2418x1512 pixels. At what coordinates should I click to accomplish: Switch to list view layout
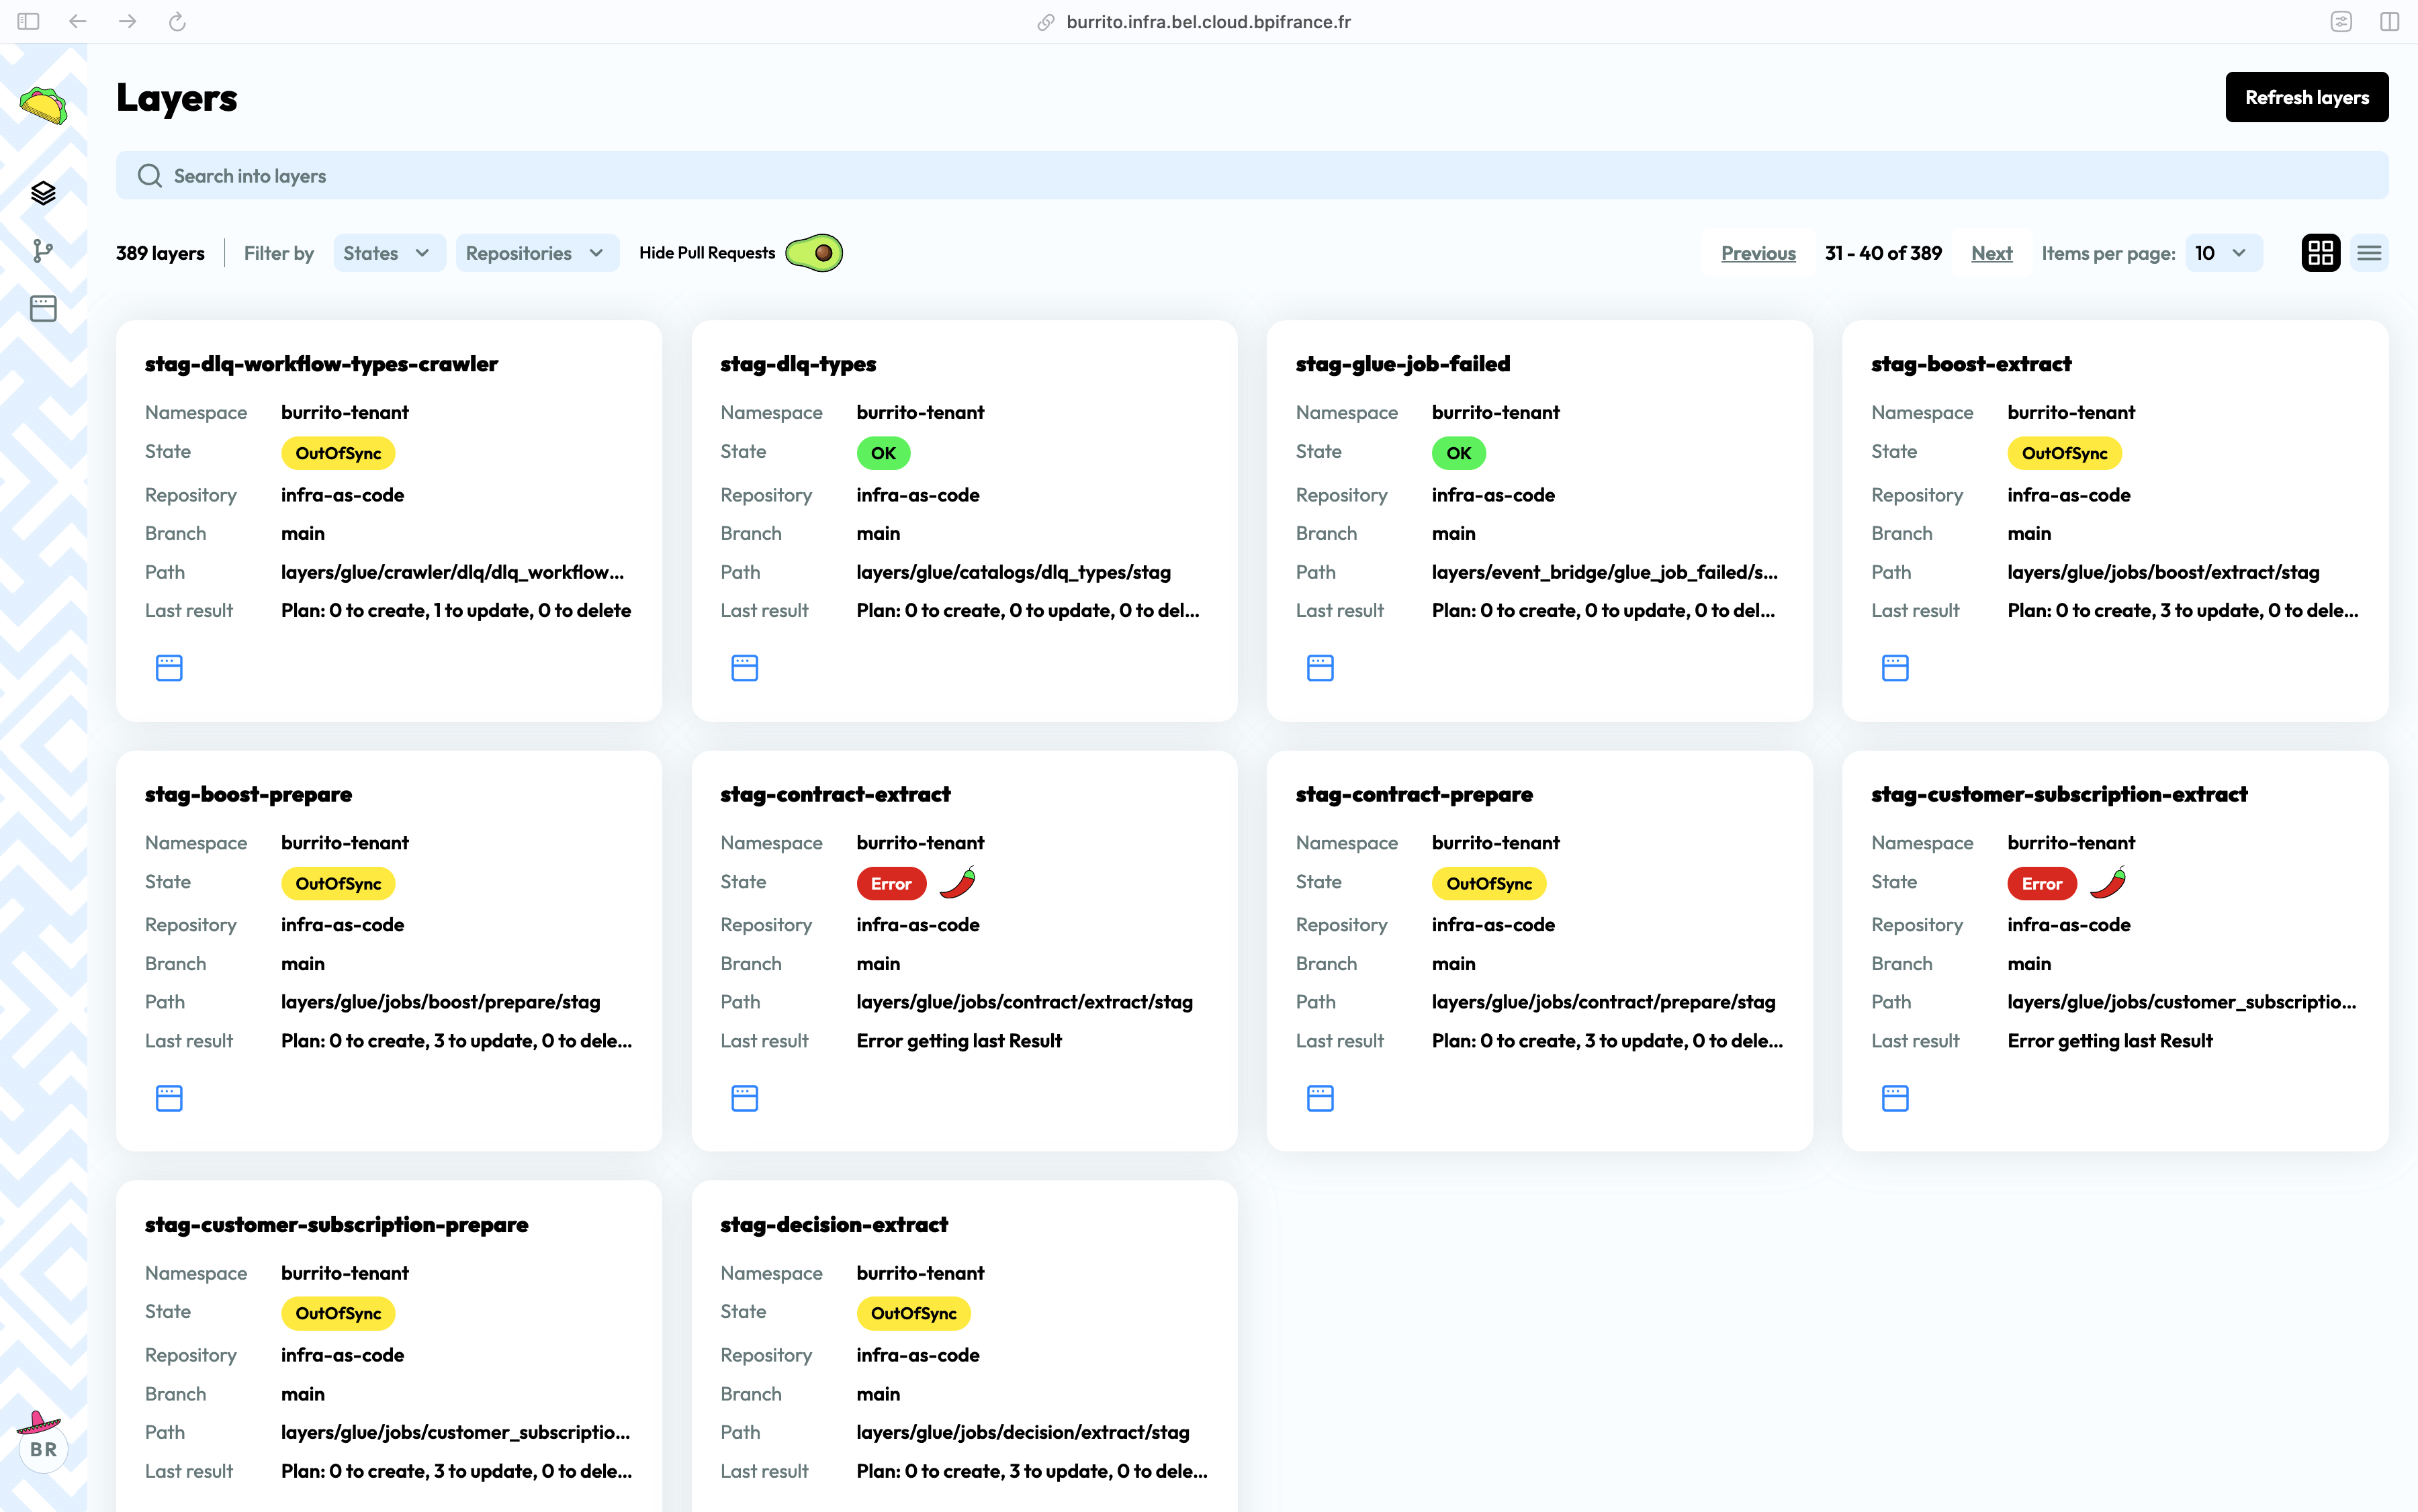[2368, 253]
